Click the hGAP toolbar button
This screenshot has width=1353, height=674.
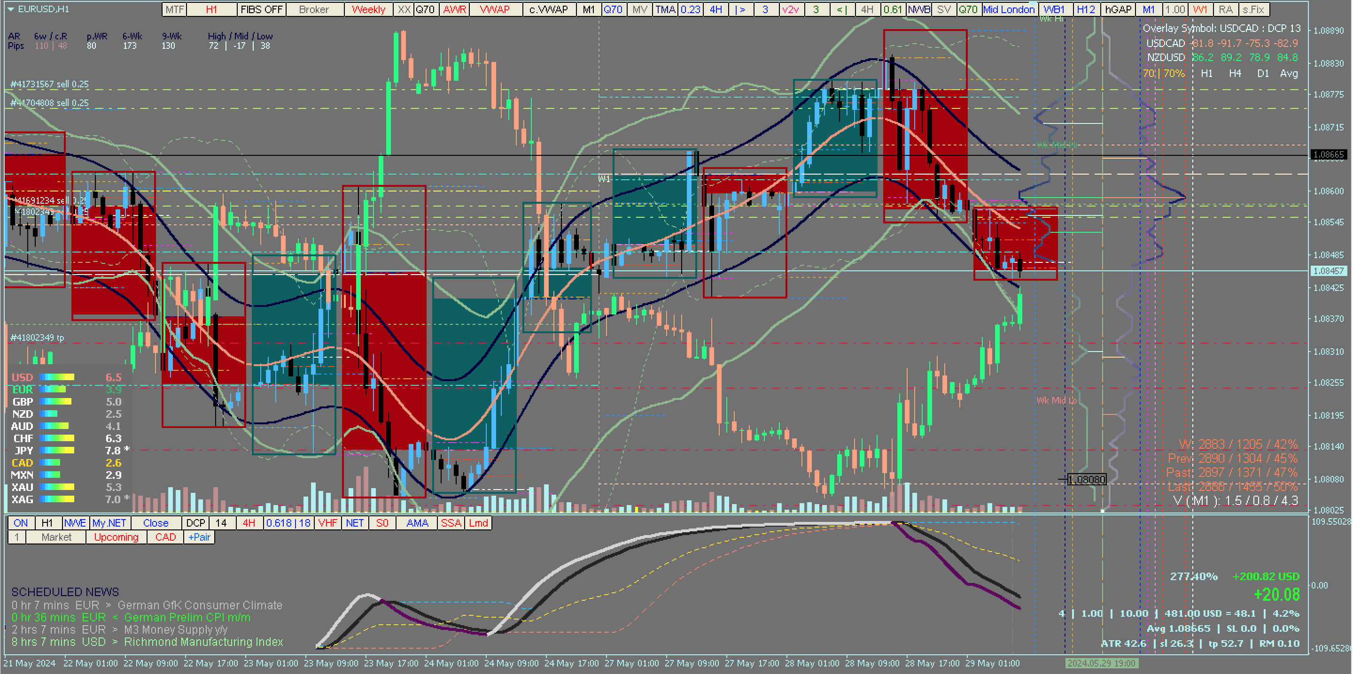pyautogui.click(x=1118, y=9)
